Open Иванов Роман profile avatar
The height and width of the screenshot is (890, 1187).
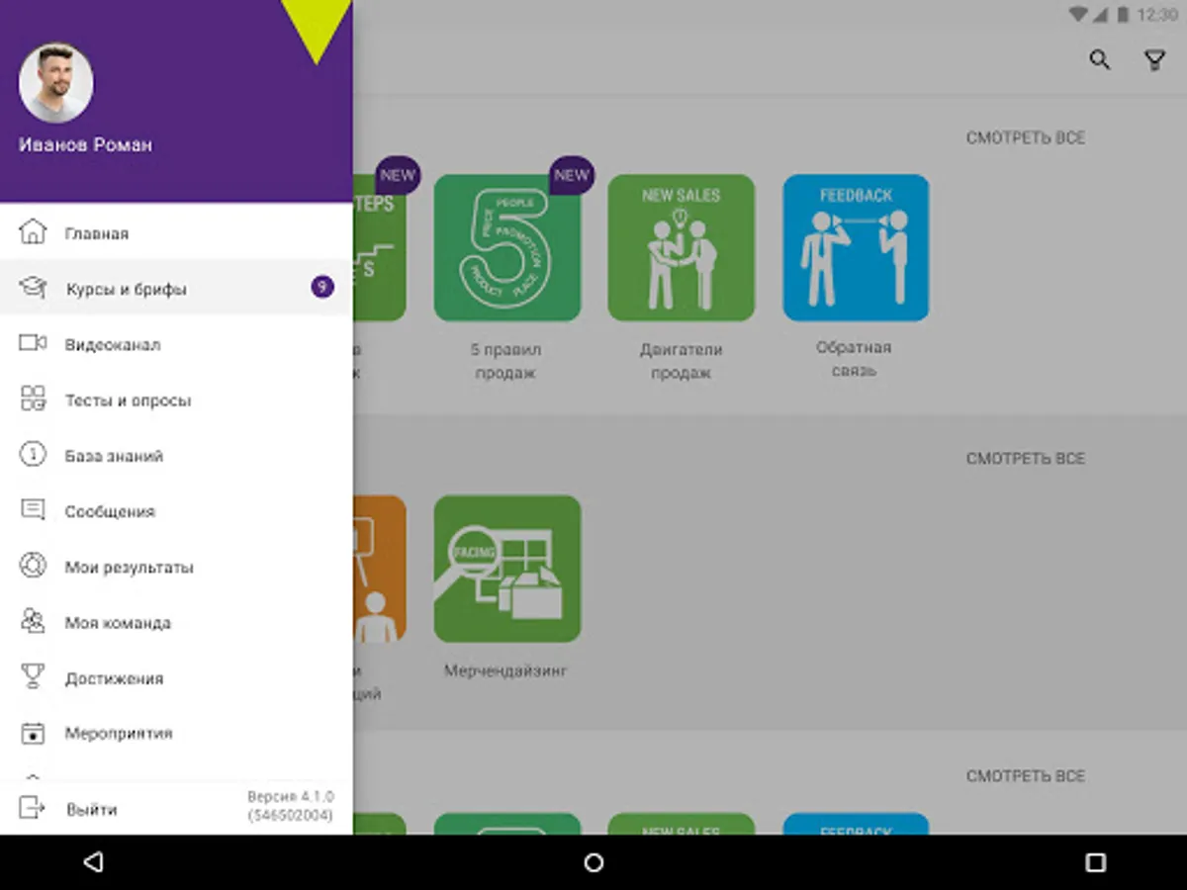pyautogui.click(x=56, y=83)
